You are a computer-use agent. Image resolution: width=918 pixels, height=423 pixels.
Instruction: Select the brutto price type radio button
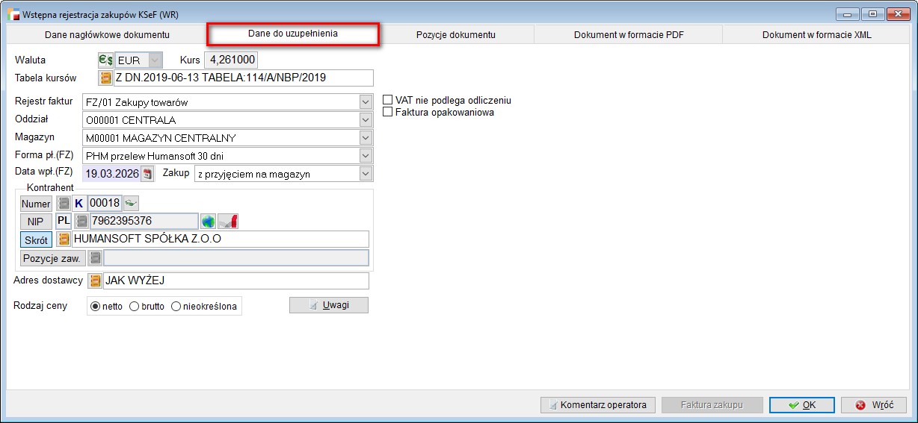click(135, 306)
